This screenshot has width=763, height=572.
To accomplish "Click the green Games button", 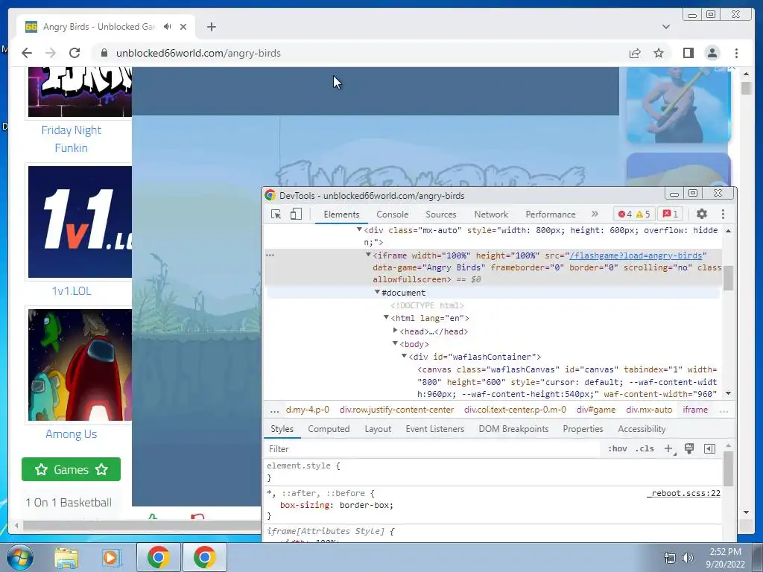I will tap(71, 469).
